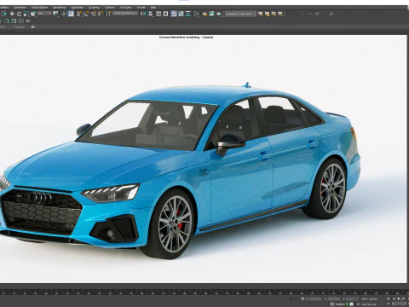Click the Add Time Tag label
The width and height of the screenshot is (409, 307).
pos(369,304)
